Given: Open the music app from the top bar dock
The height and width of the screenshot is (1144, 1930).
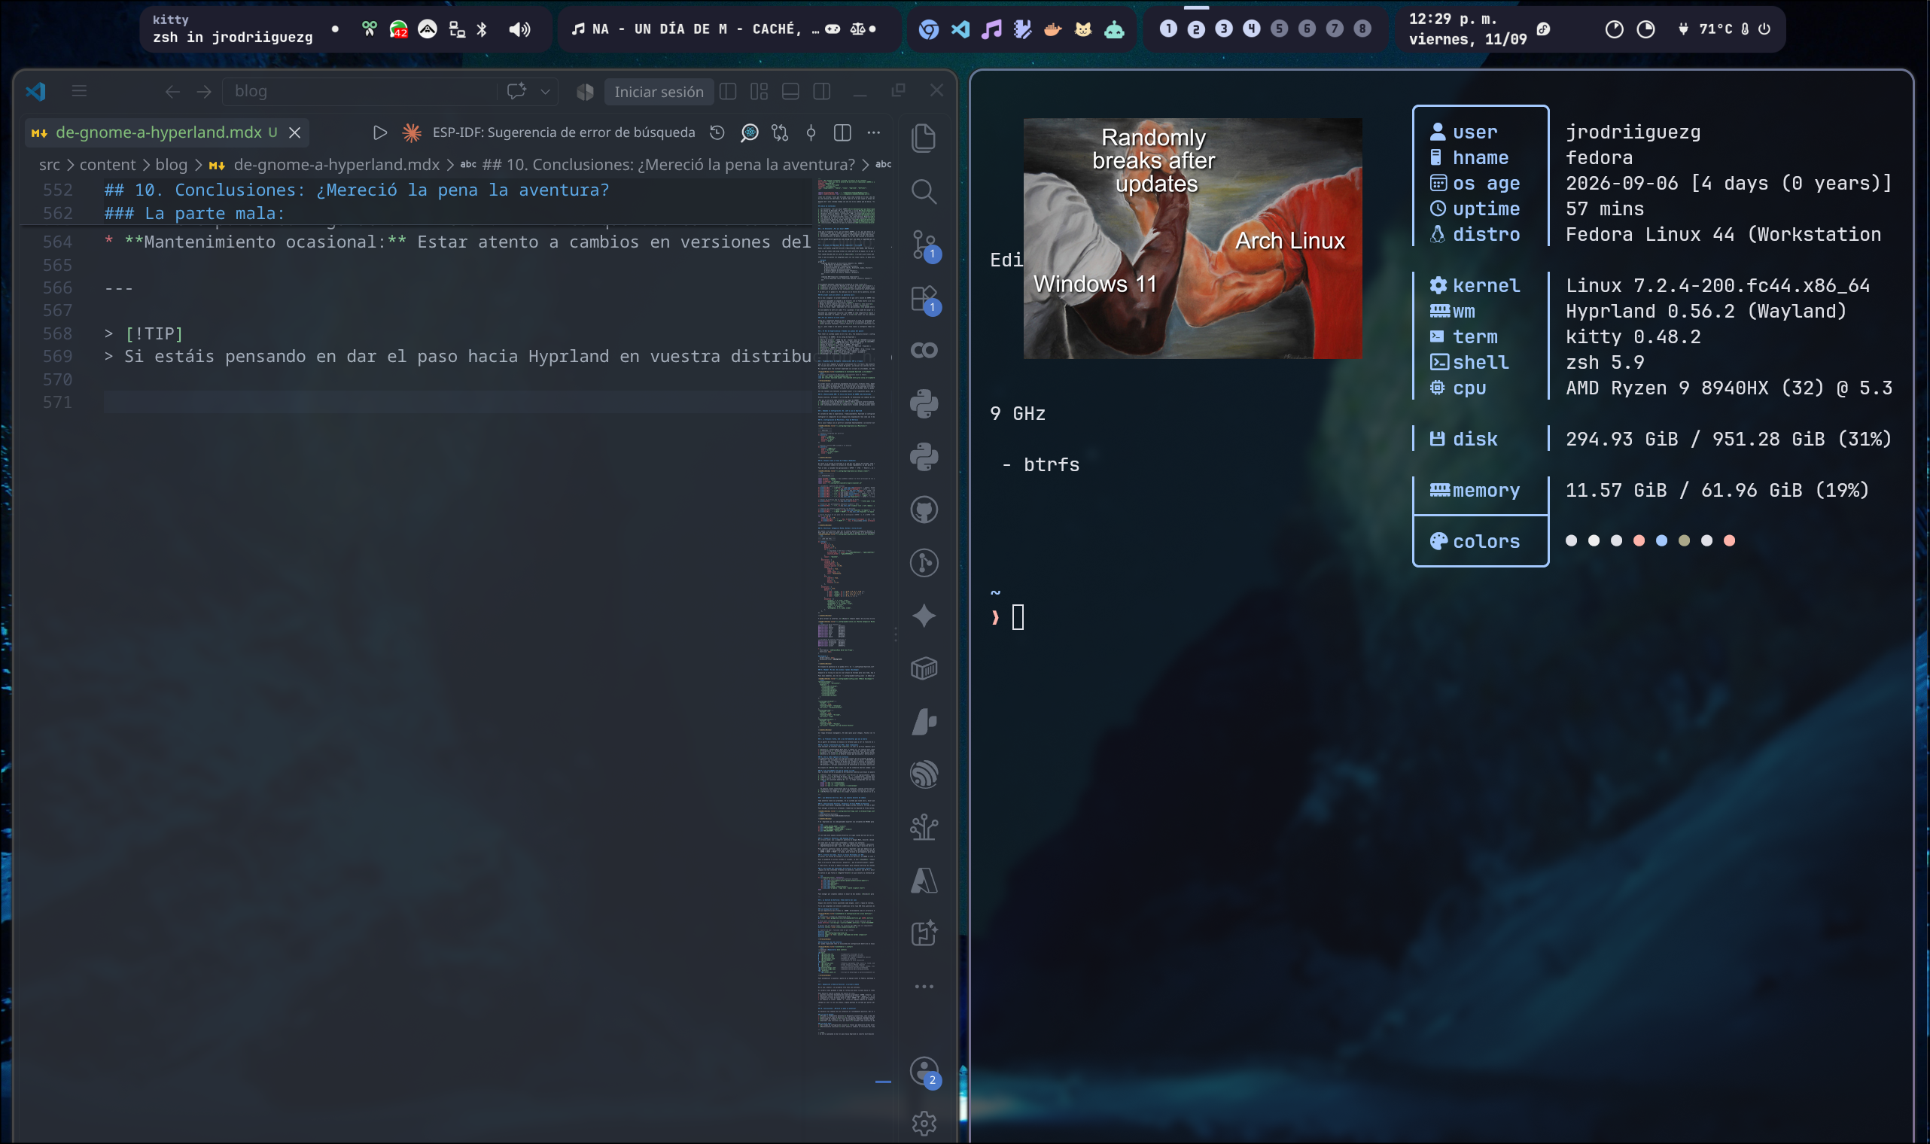Looking at the screenshot, I should pos(991,29).
